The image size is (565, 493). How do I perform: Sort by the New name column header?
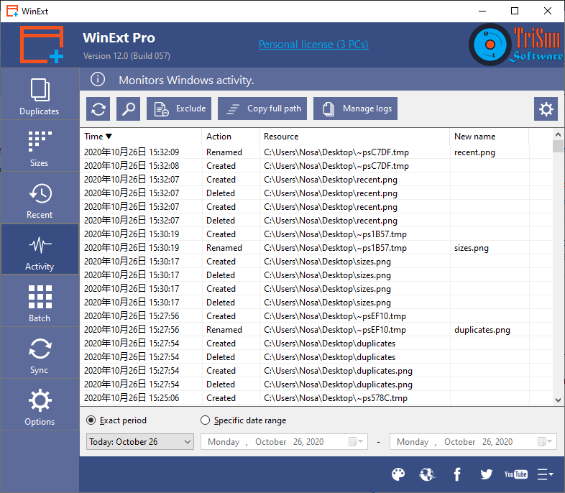(x=490, y=137)
